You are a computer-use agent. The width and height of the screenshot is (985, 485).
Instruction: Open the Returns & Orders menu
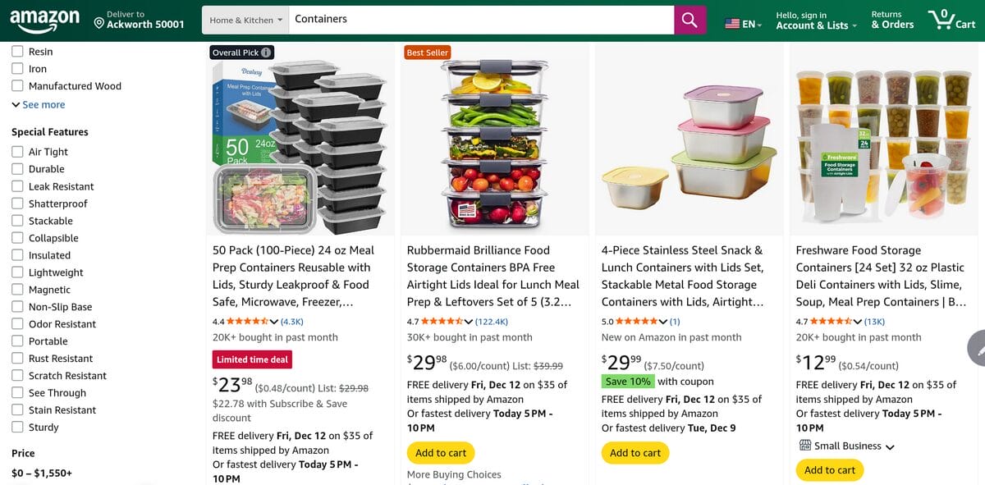pyautogui.click(x=892, y=20)
